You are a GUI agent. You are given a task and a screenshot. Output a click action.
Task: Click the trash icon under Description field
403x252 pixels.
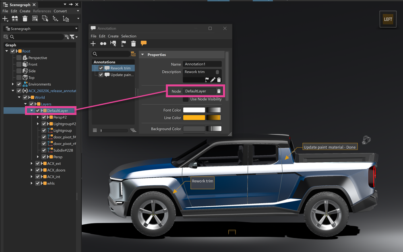coord(219,80)
